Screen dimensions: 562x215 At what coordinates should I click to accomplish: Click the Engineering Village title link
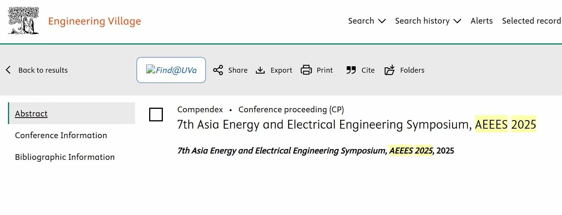[95, 21]
